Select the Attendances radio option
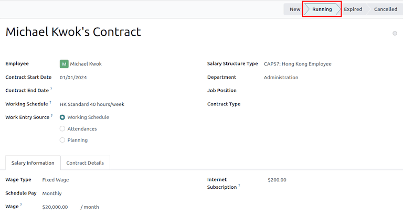Screen dimensions: 403x216 (x=62, y=129)
